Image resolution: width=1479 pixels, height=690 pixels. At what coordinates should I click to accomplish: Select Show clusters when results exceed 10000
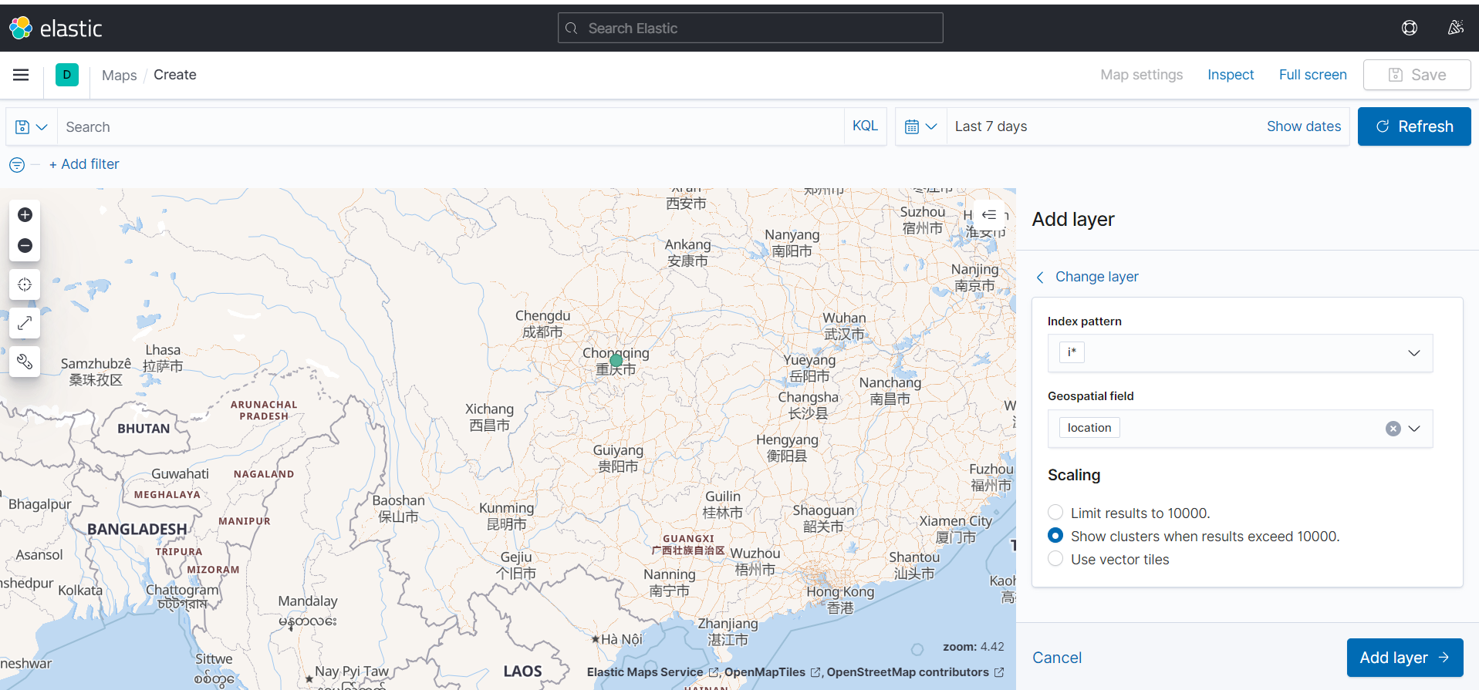[1055, 536]
